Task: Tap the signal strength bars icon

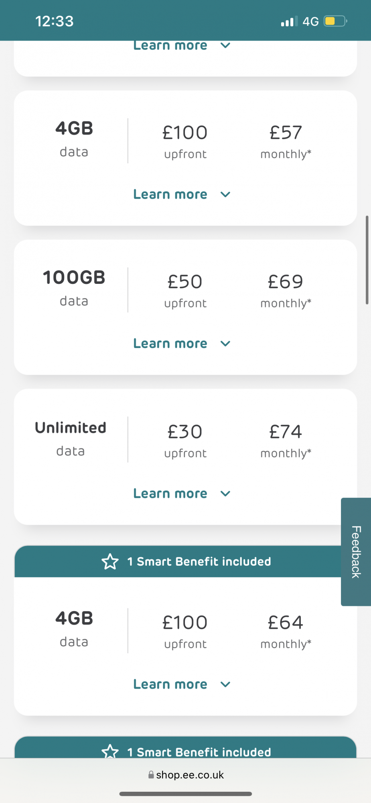Action: 289,21
